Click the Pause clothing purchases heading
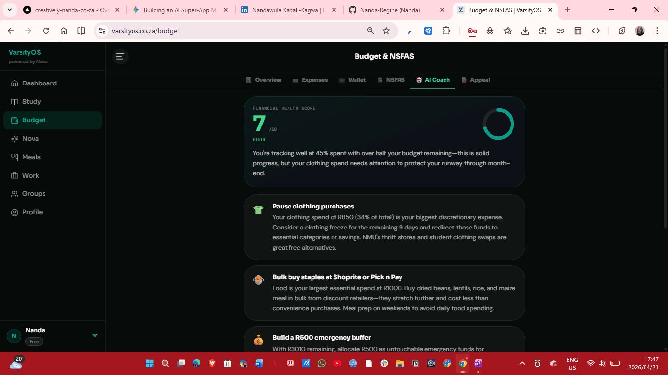668x375 pixels. (x=313, y=207)
